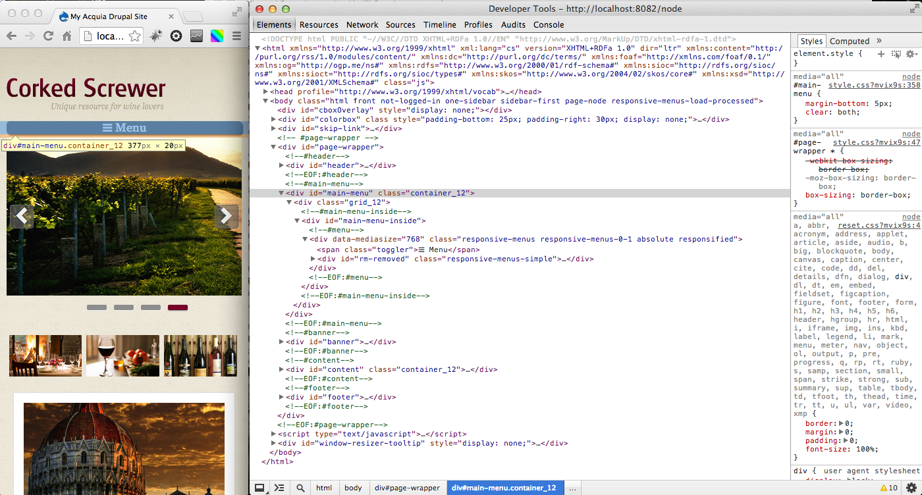Collapse the div.grid_12 node
Image resolution: width=922 pixels, height=495 pixels.
point(289,202)
